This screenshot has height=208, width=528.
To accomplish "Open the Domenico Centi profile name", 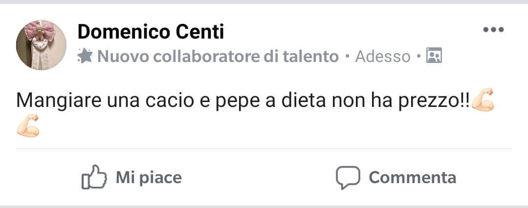I will (x=151, y=32).
